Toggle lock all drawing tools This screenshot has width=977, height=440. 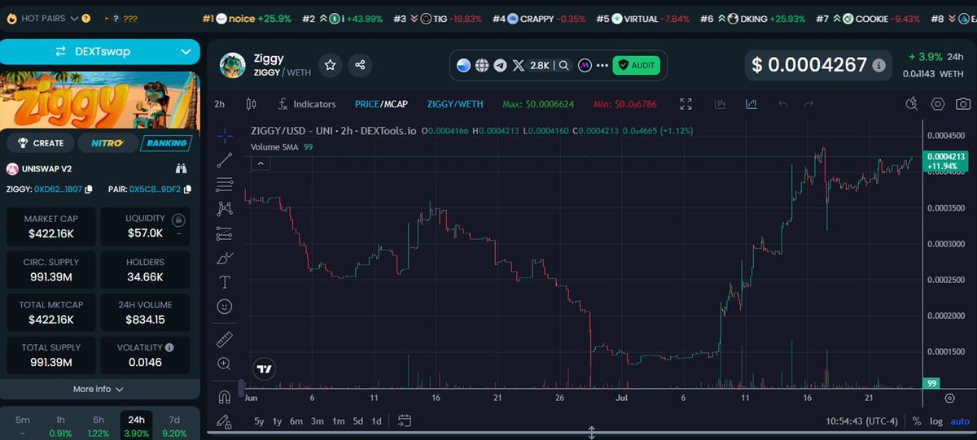pos(225,420)
